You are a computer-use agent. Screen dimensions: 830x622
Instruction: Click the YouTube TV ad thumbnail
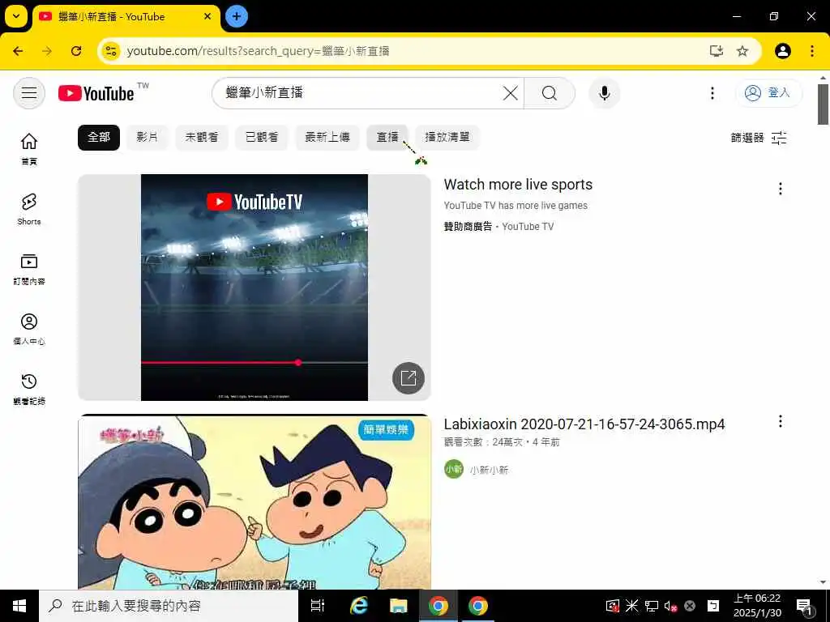point(254,288)
